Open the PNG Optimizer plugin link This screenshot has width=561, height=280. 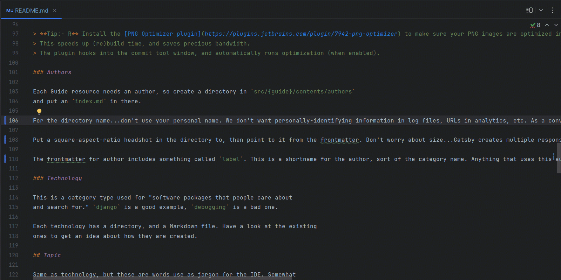pyautogui.click(x=162, y=34)
